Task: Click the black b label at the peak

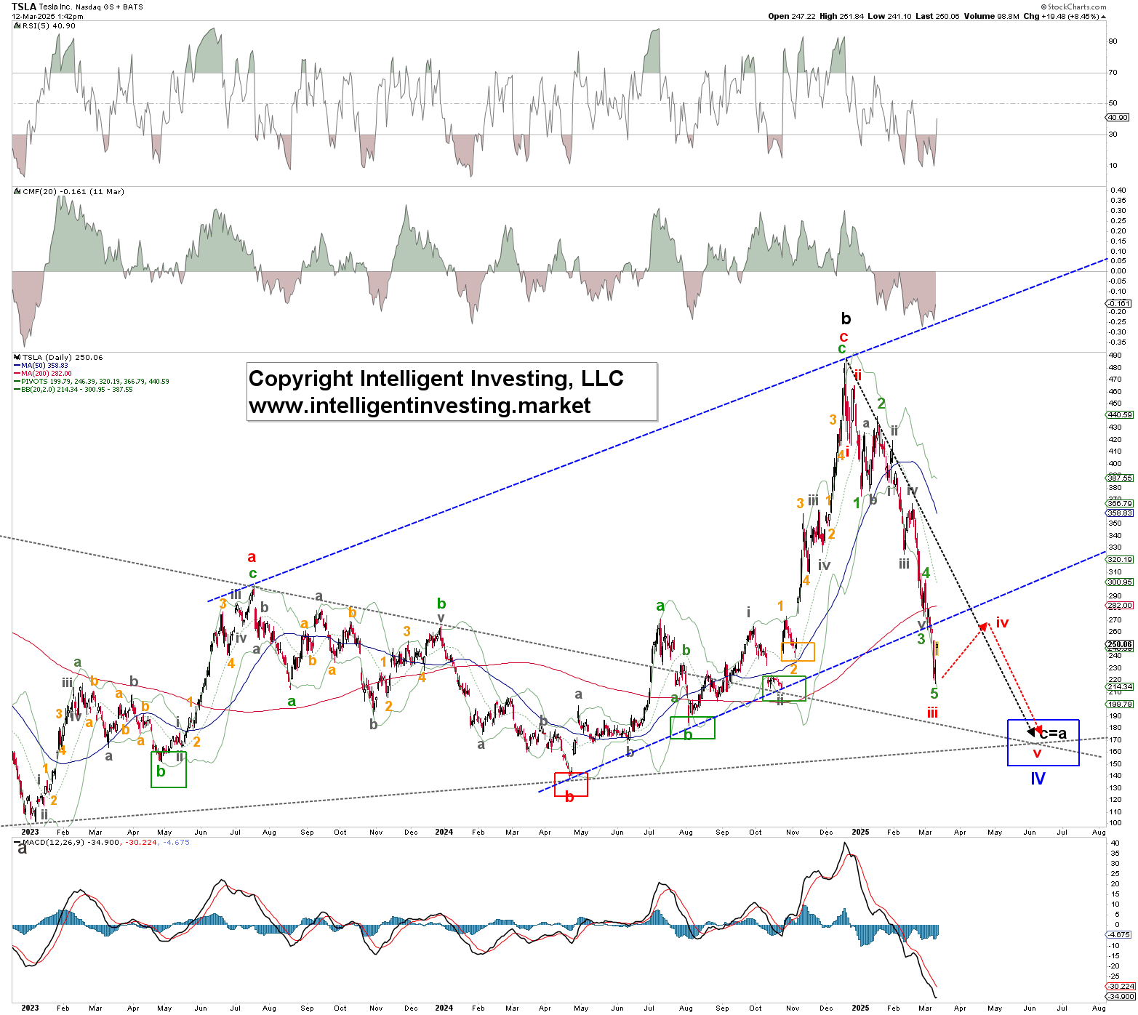Action: pyautogui.click(x=846, y=318)
